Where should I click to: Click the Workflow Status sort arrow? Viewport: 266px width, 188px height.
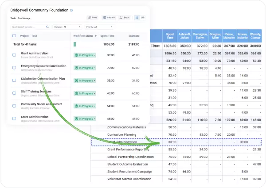point(96,36)
